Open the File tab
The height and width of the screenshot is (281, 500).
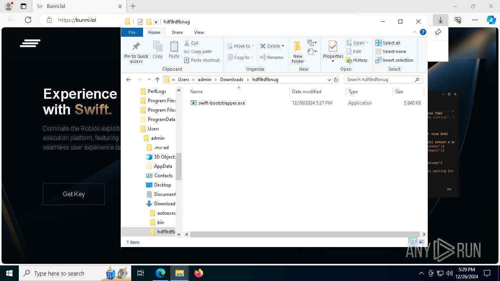click(x=132, y=32)
